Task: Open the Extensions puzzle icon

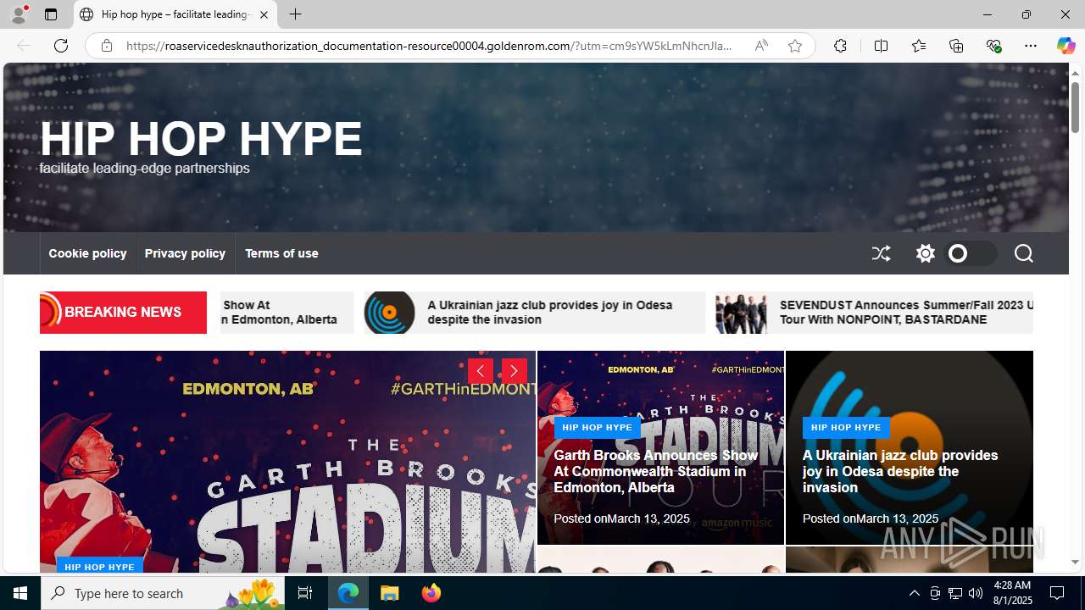Action: coord(840,46)
